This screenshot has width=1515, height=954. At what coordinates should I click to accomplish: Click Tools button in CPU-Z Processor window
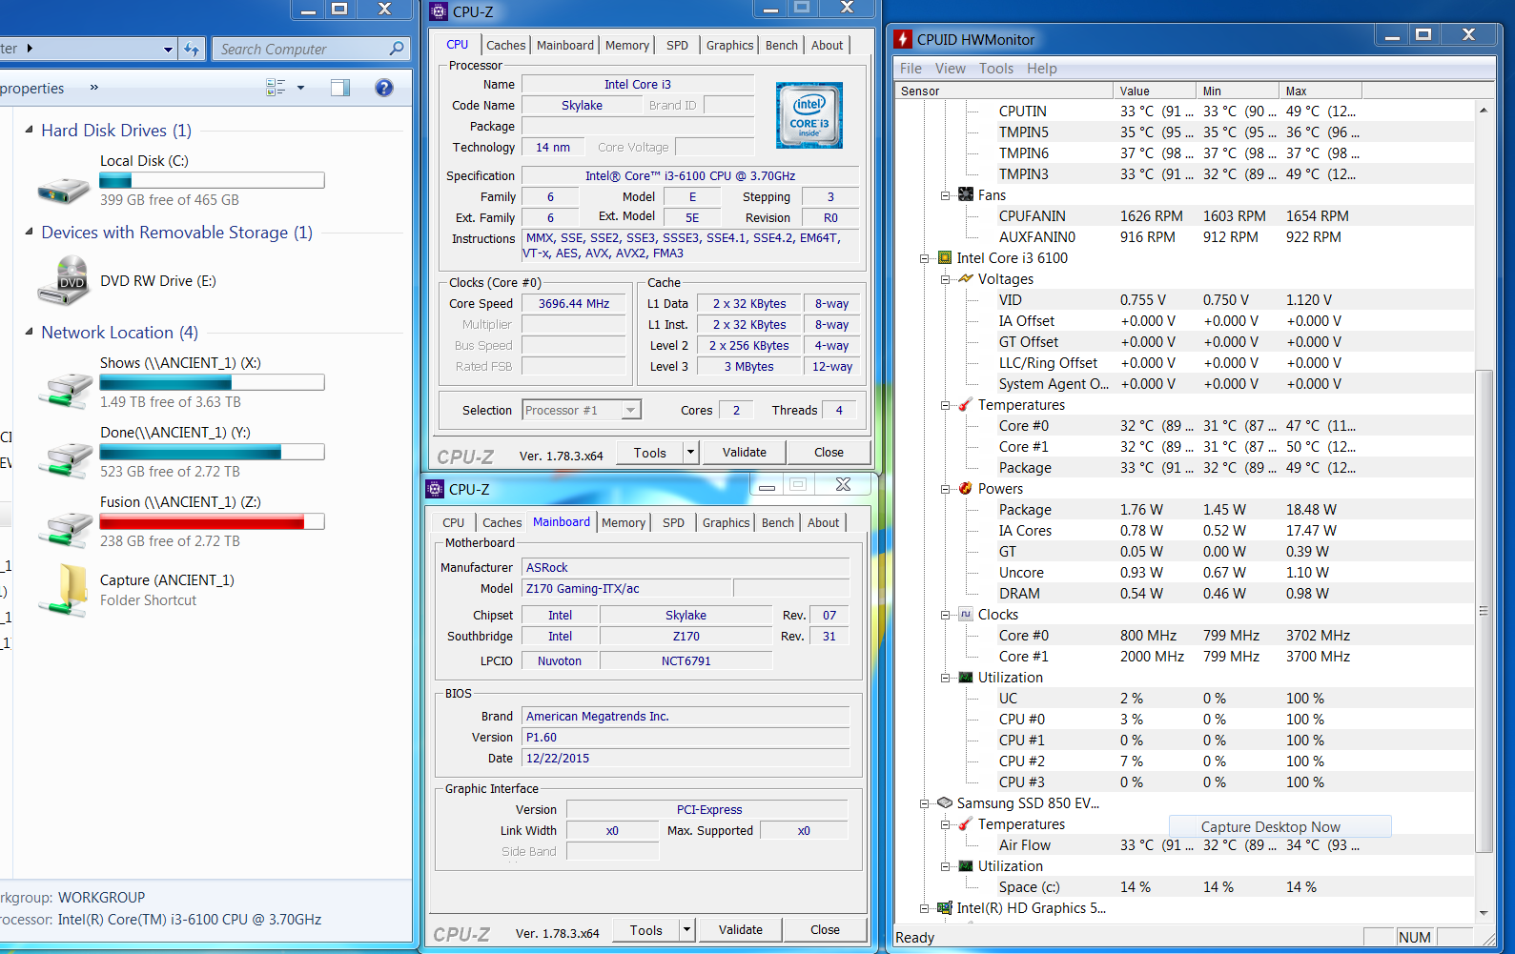coord(650,452)
